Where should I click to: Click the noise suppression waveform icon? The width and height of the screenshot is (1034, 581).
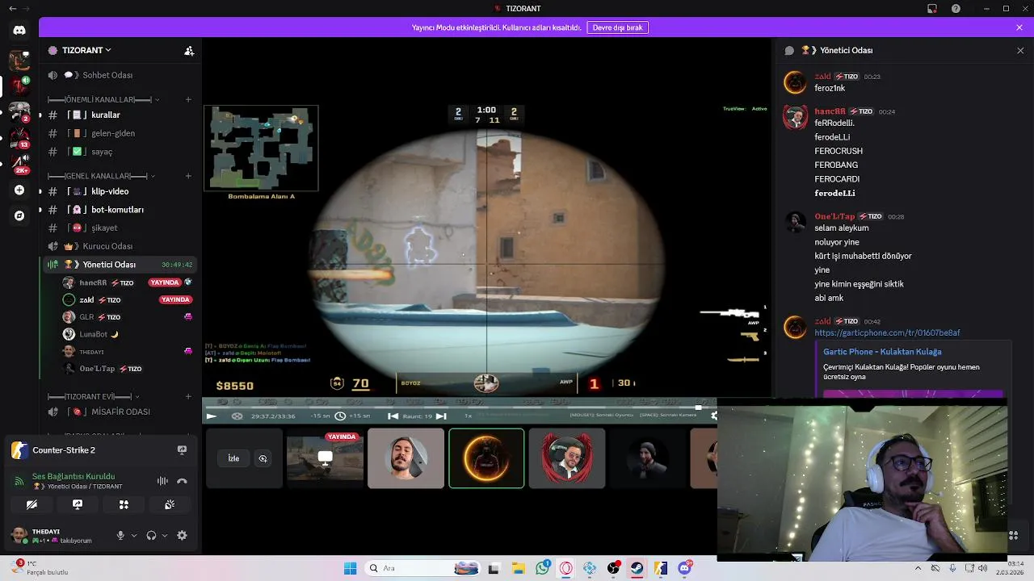[162, 481]
